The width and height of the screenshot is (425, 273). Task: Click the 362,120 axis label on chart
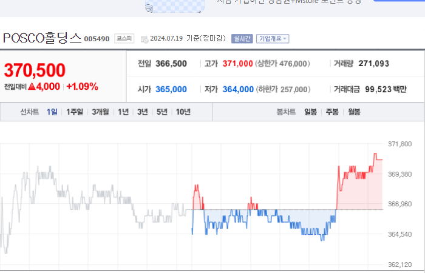tap(399, 265)
